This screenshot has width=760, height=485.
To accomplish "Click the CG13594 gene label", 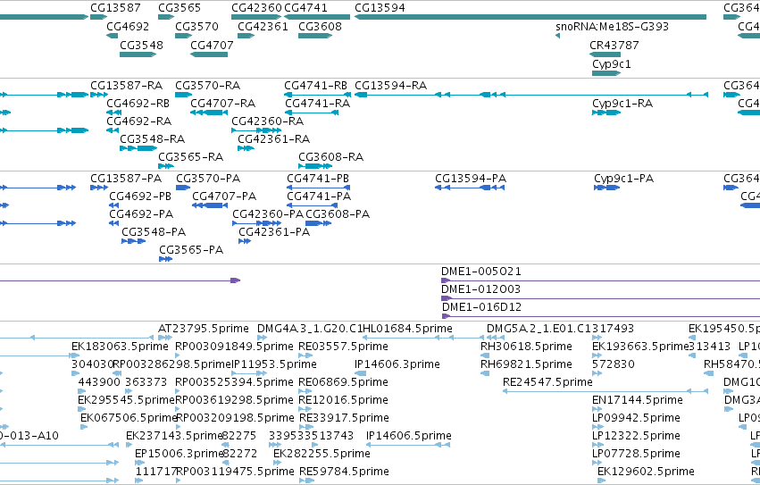I will click(380, 8).
